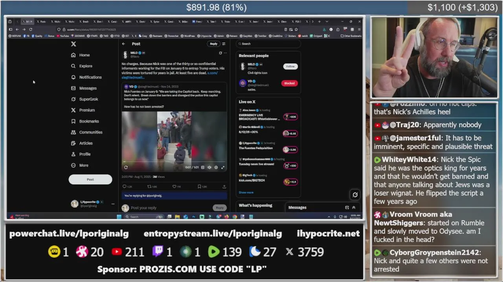503x282 pixels.
Task: Expand the Messages drawer
Action: [354, 208]
